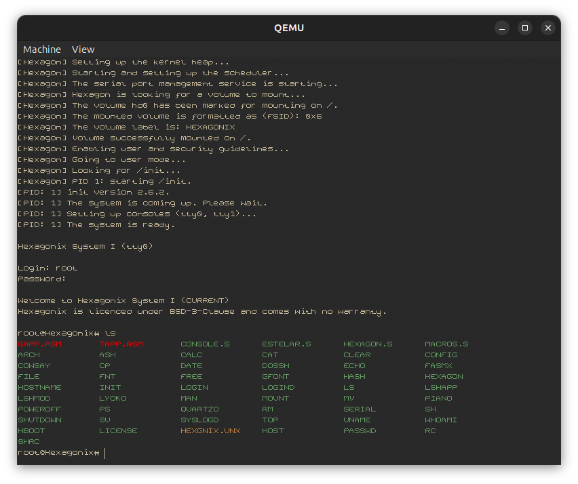Open the Machine menu
The width and height of the screenshot is (578, 484).
[x=42, y=49]
